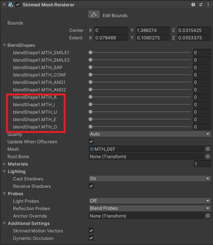Open the Reflection Probes dropdown
This screenshot has width=213, height=245.
[x=150, y=208]
